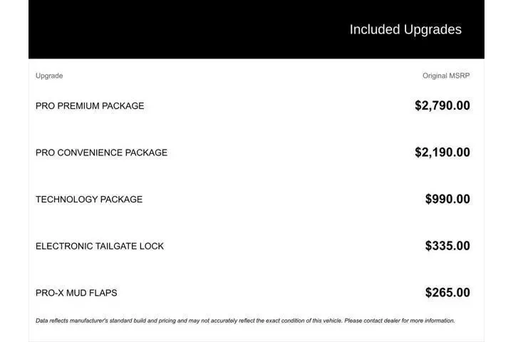The height and width of the screenshot is (342, 513).
Task: Click the Included Upgrades heading
Action: pyautogui.click(x=405, y=29)
